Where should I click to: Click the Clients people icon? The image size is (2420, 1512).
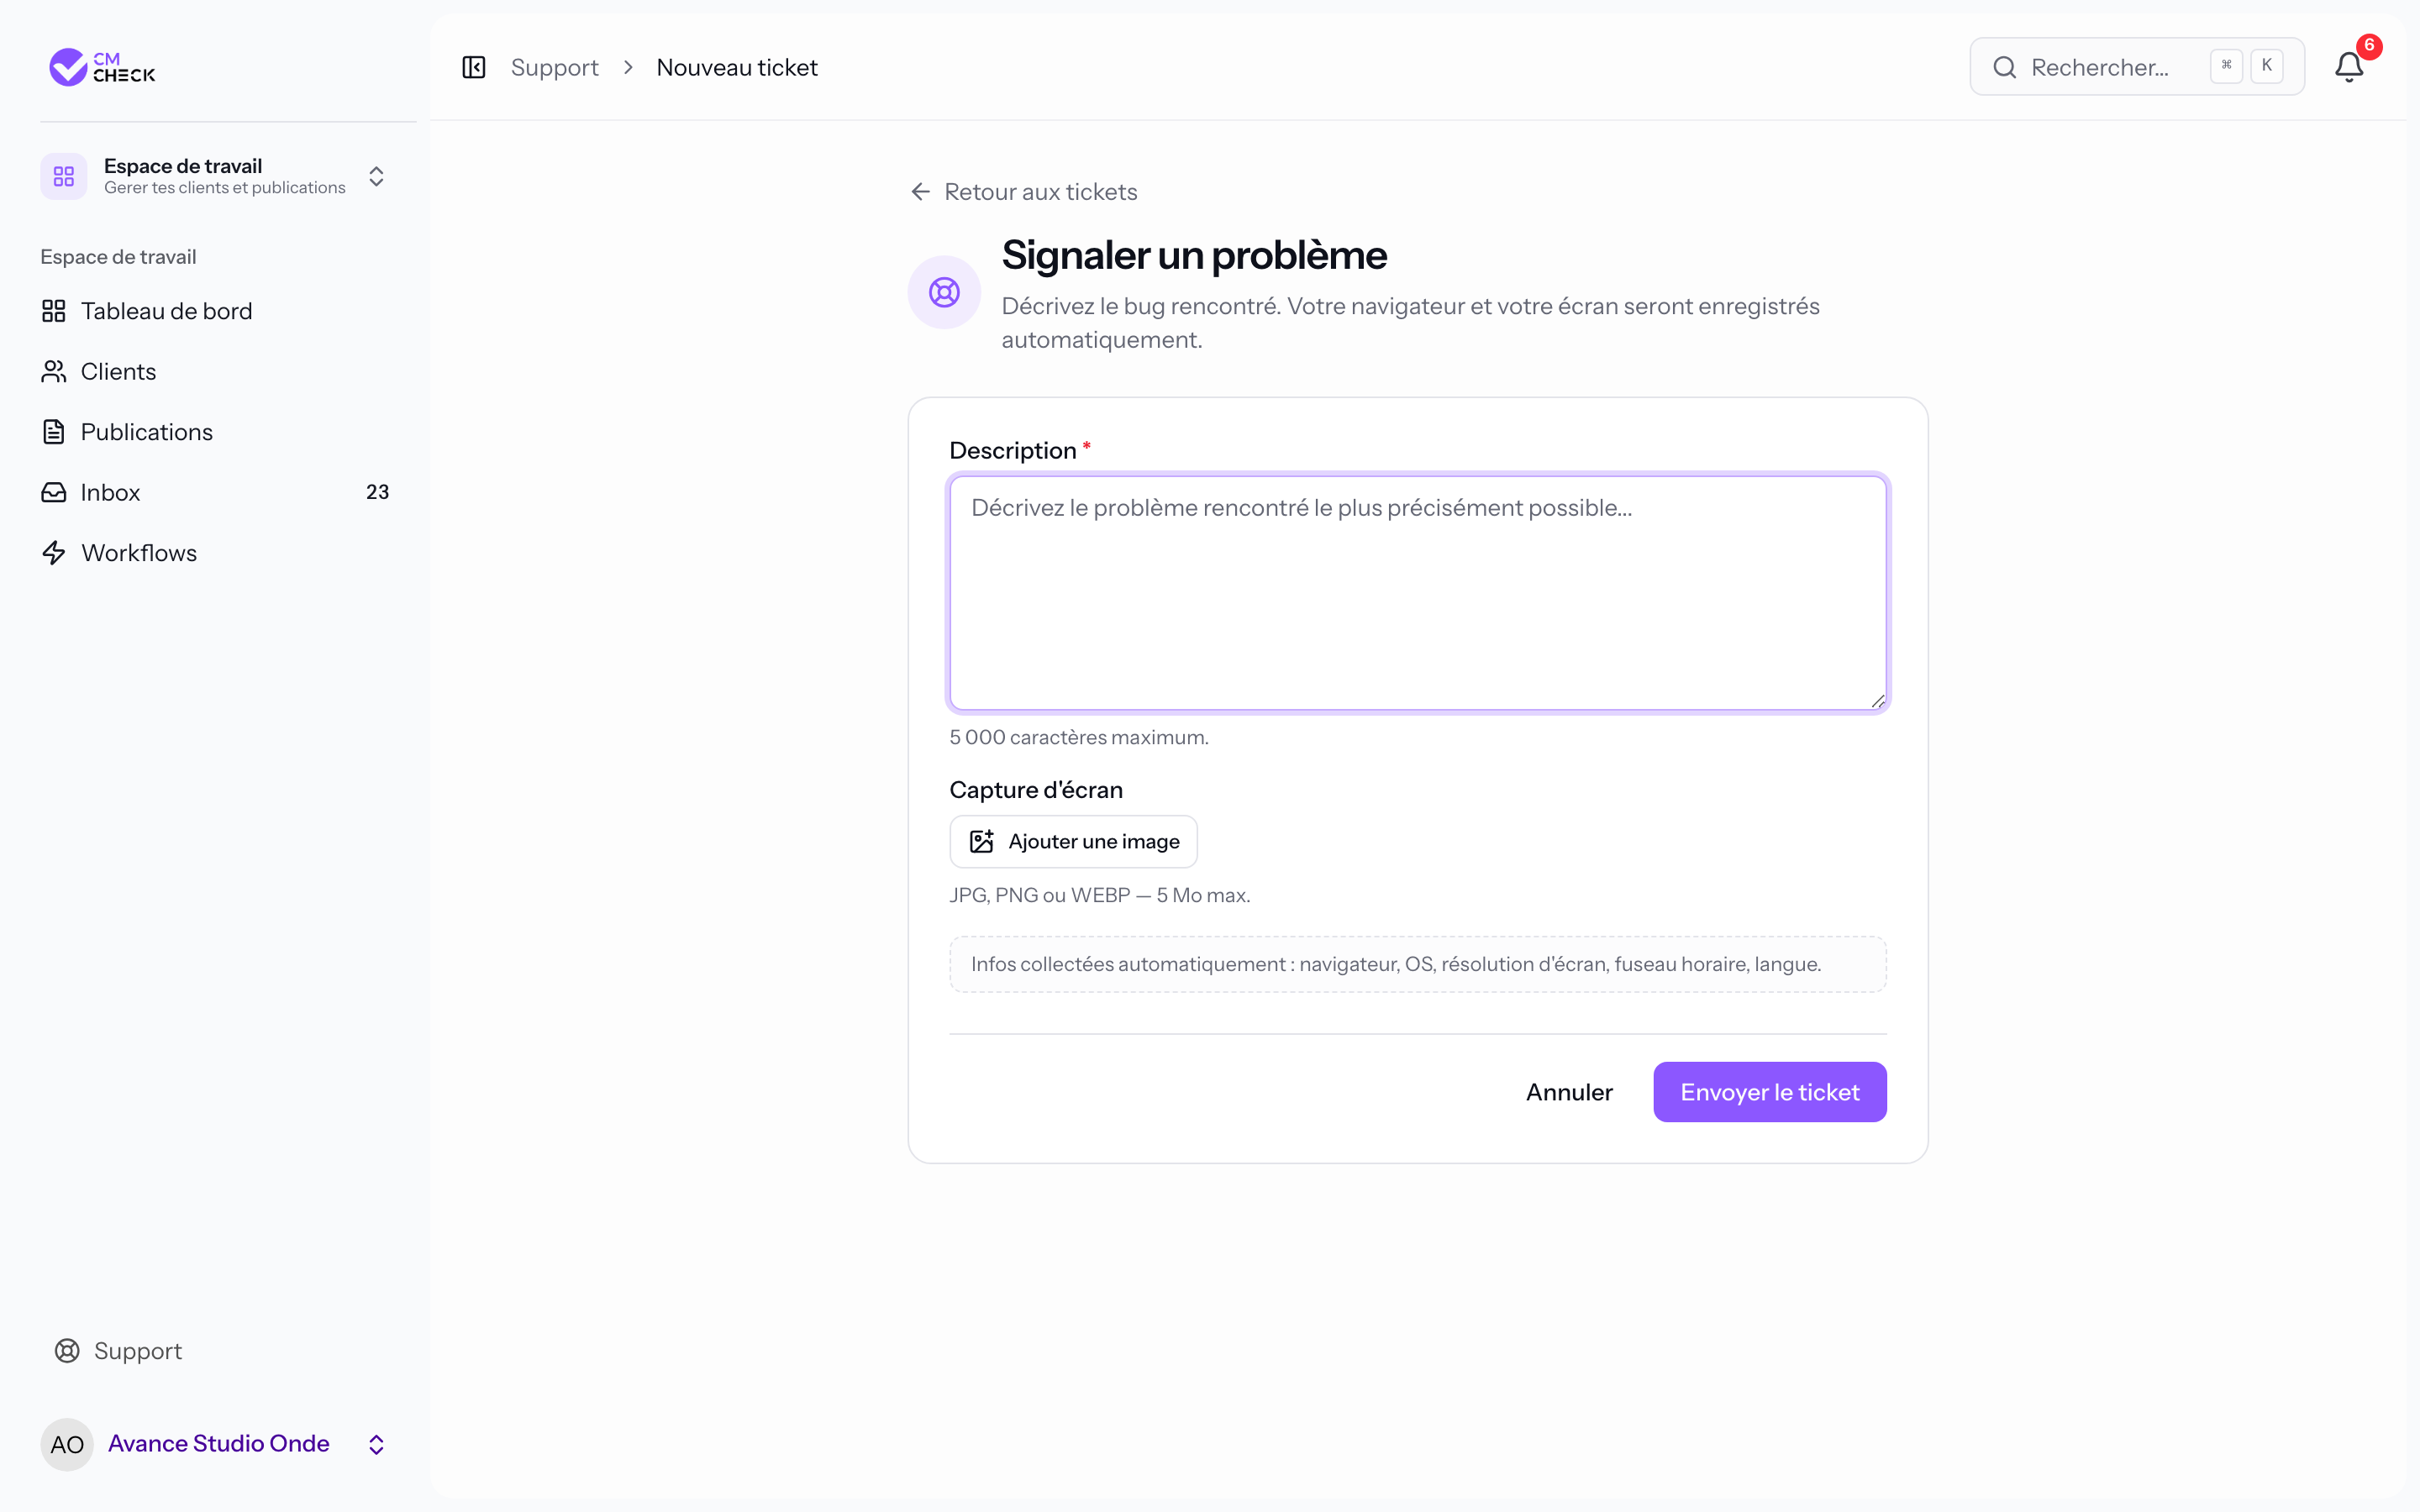coord(54,371)
